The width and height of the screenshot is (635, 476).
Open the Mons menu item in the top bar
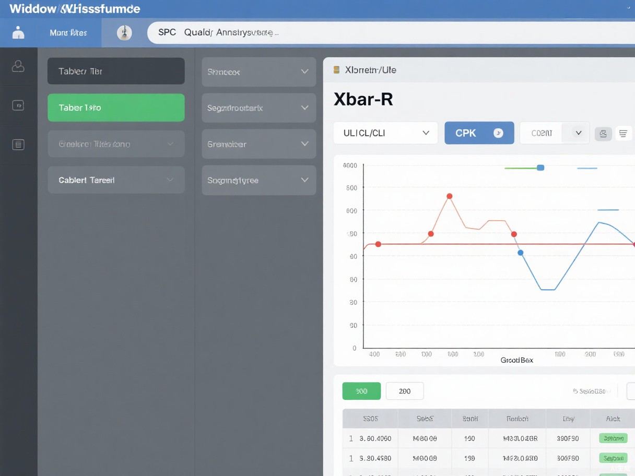point(68,33)
